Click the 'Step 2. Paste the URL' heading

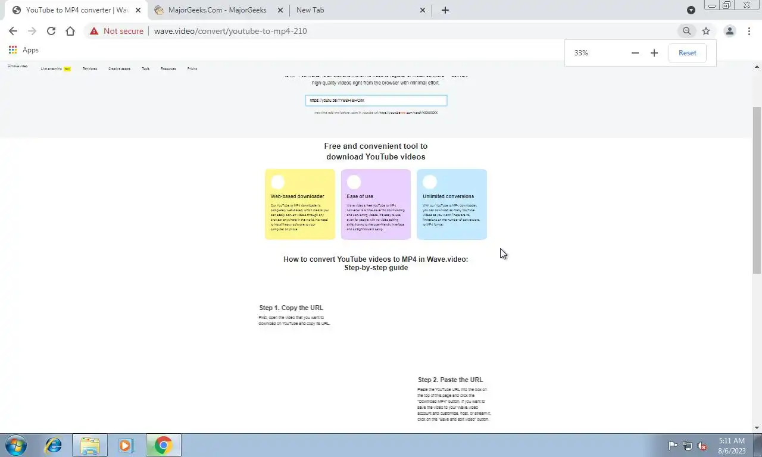point(450,380)
